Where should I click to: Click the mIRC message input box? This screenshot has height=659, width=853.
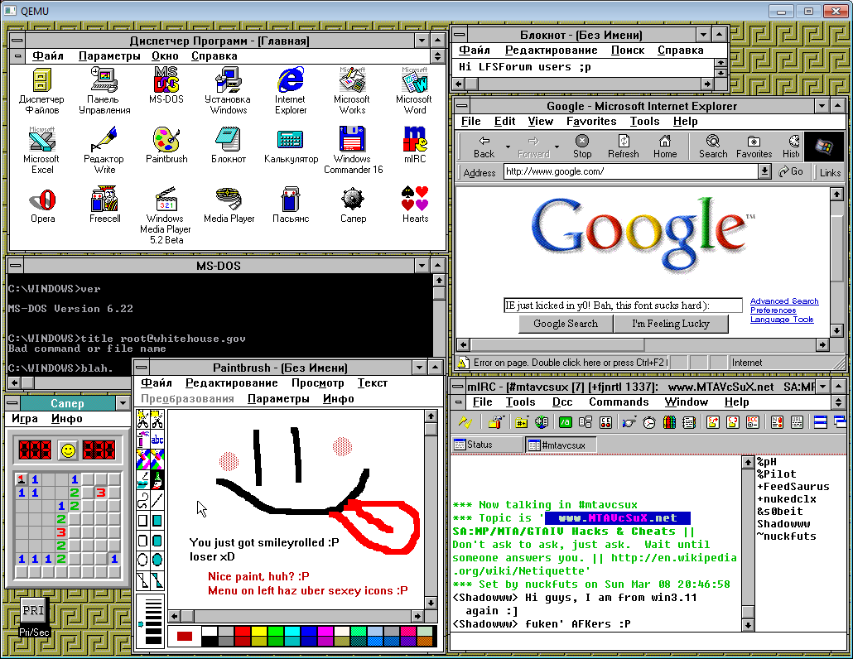pos(648,641)
